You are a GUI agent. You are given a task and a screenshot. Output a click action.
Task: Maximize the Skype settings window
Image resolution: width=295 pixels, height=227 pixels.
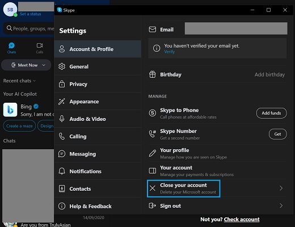point(268,10)
